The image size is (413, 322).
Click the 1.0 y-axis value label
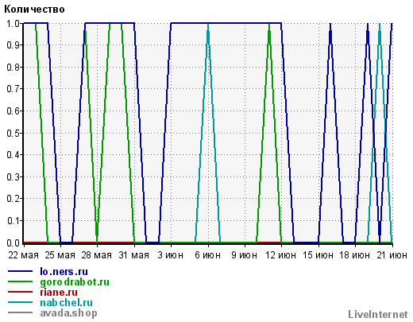[14, 24]
